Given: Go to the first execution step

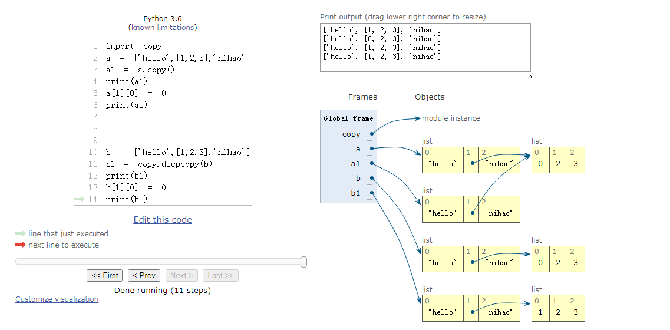Looking at the screenshot, I should (105, 275).
